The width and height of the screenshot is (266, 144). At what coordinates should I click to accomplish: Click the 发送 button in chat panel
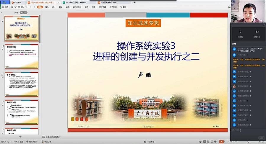tap(261, 138)
